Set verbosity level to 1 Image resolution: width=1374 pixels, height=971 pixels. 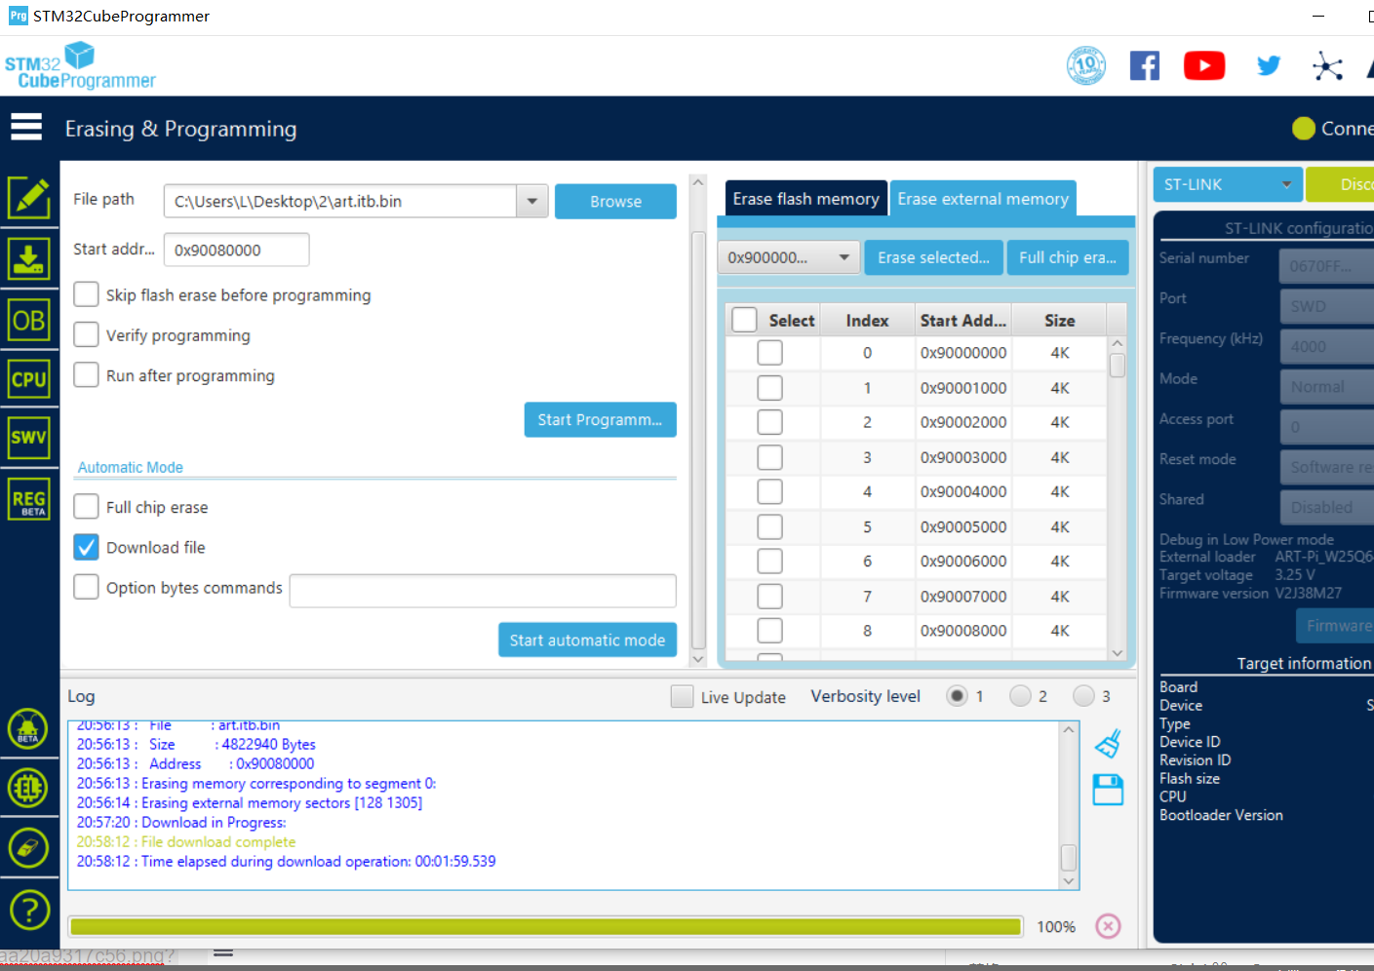[957, 695]
